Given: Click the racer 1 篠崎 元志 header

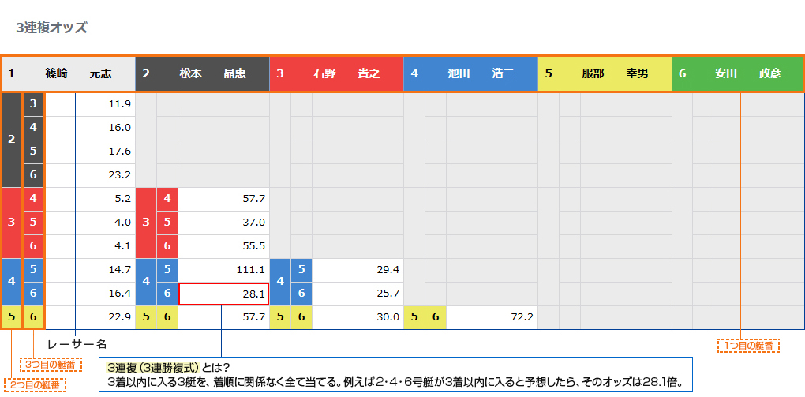Looking at the screenshot, I should pyautogui.click(x=68, y=74).
